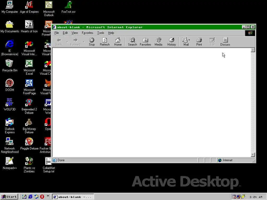Launch Opera from Quick Launch
The height and width of the screenshot is (200, 267).
[x=42, y=197]
